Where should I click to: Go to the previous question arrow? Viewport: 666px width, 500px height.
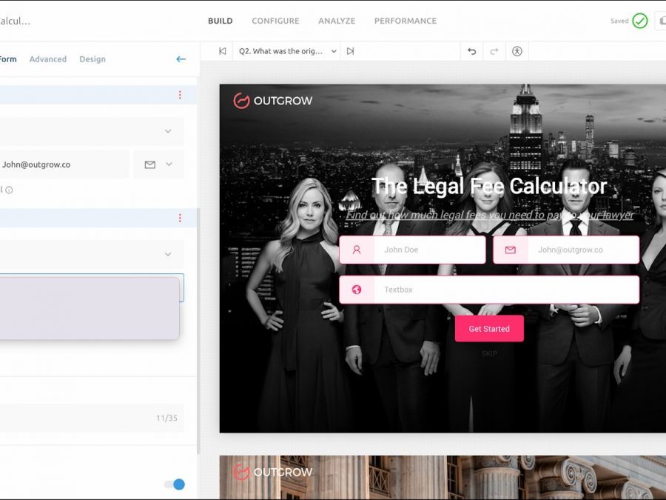pyautogui.click(x=222, y=51)
